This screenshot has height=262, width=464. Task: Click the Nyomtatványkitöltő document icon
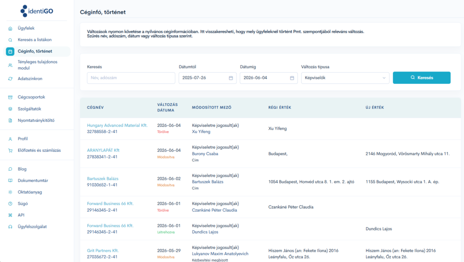coord(10,120)
